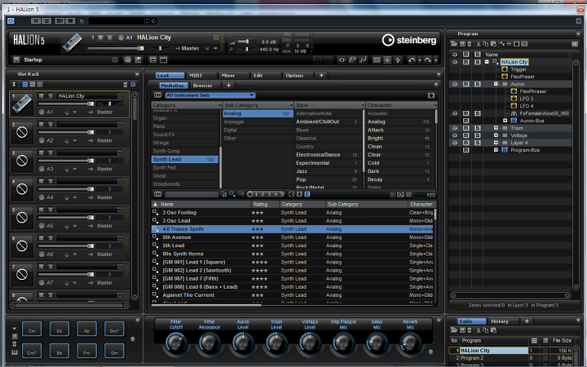Click the rewind icon beside results search field

point(157,194)
